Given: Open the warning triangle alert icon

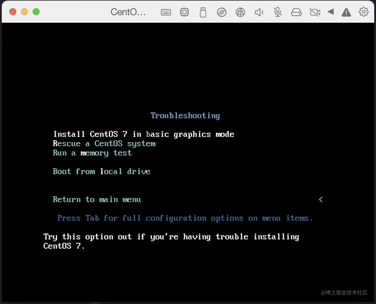Looking at the screenshot, I should tap(346, 12).
